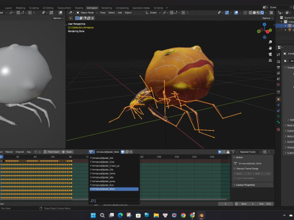Enable Manual Frame Range checkbox
This screenshot has height=220, width=294.
tap(235, 169)
